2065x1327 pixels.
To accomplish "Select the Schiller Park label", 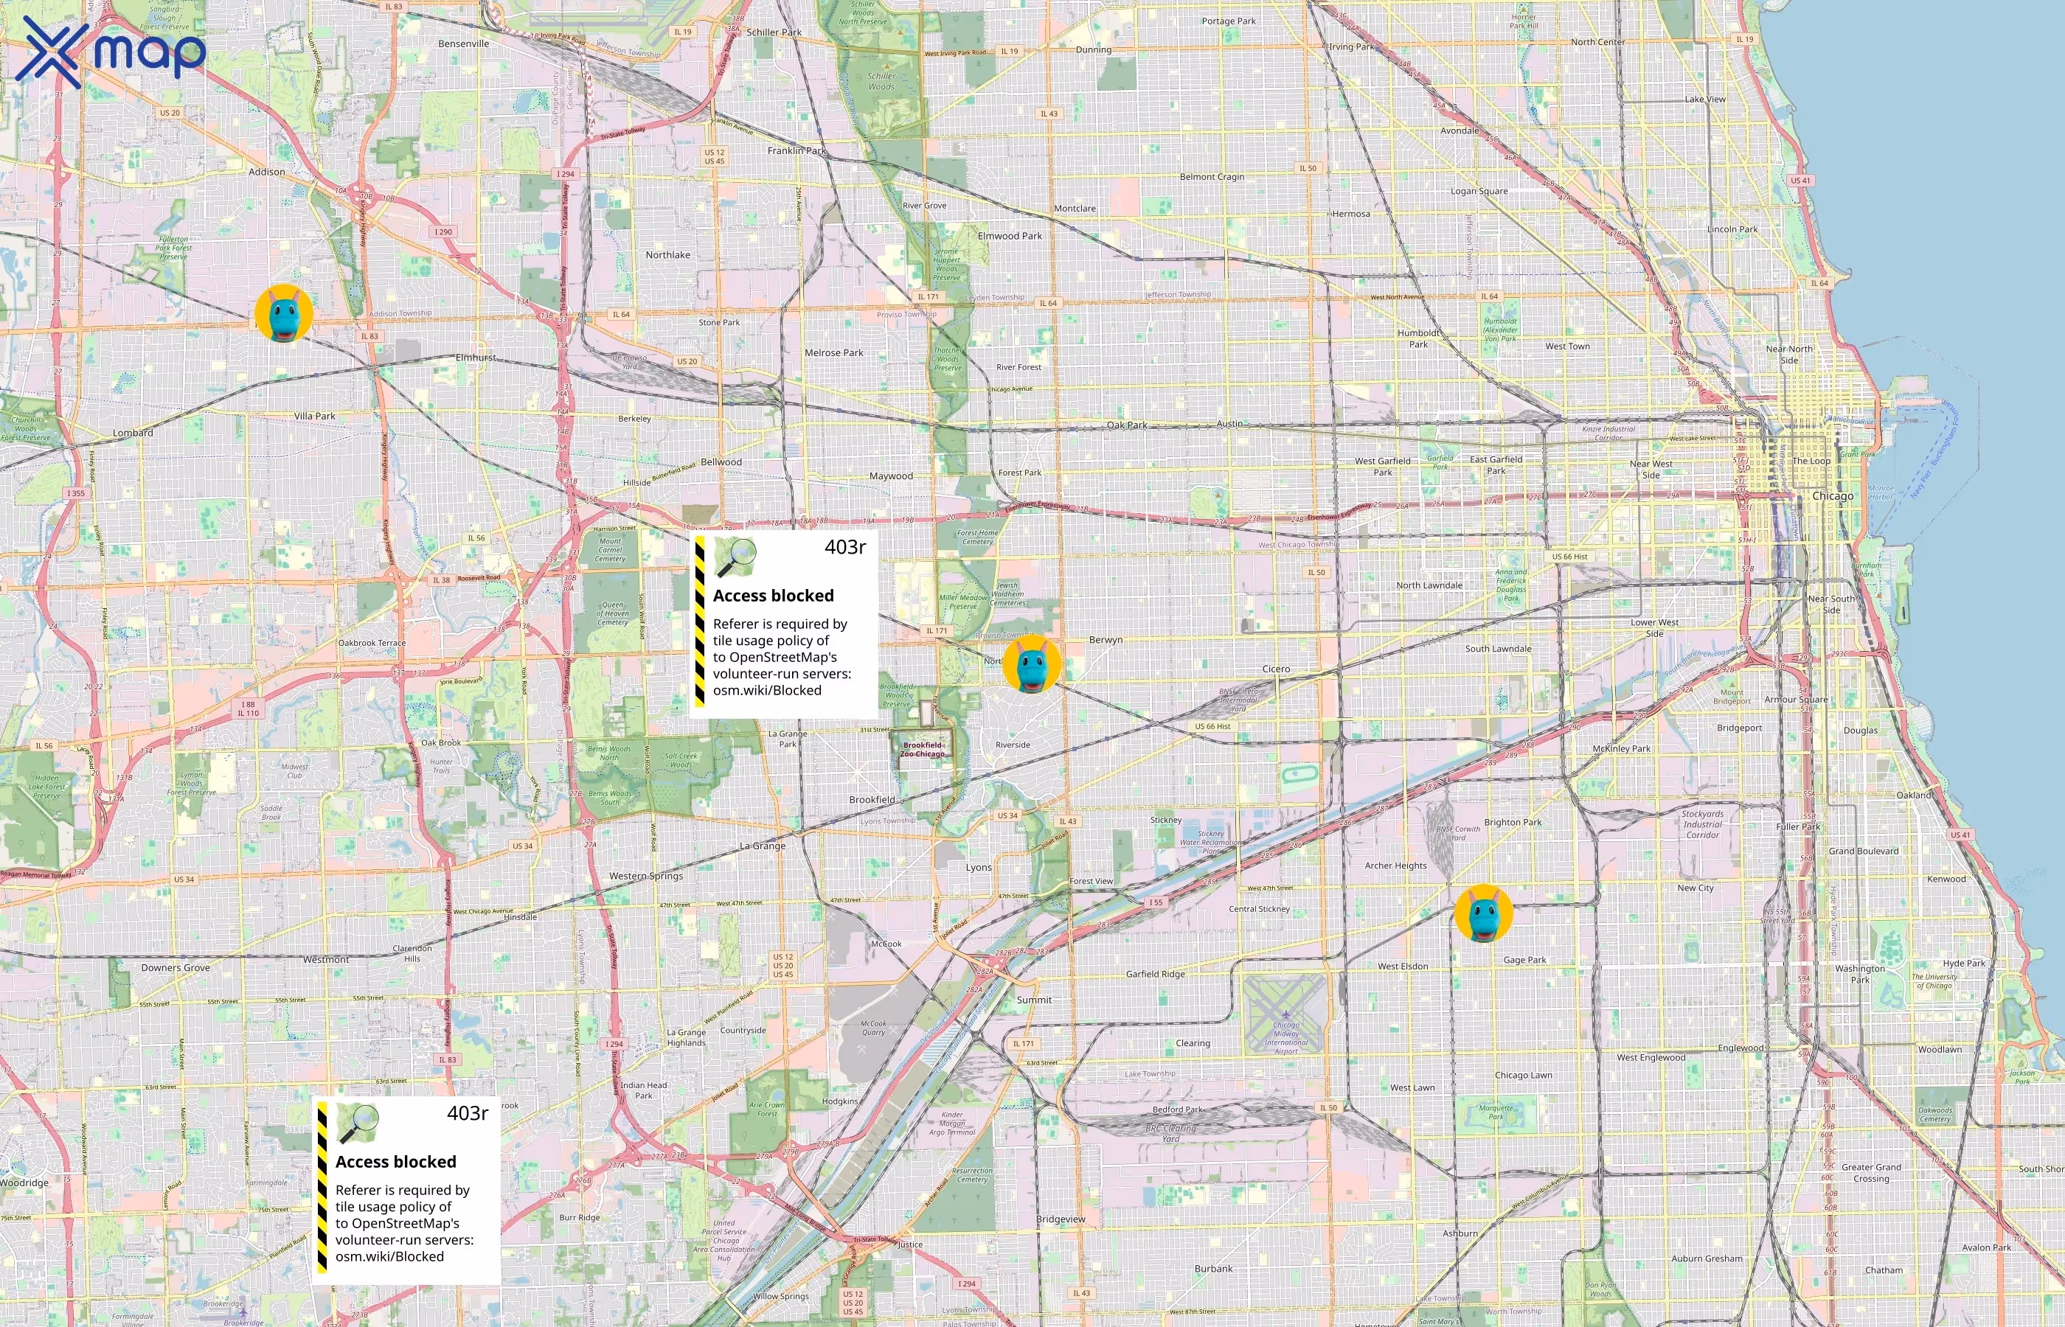I will (x=774, y=32).
